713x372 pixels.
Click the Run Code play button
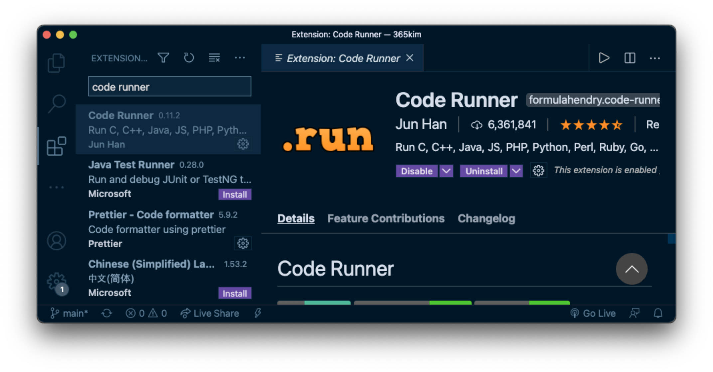604,58
